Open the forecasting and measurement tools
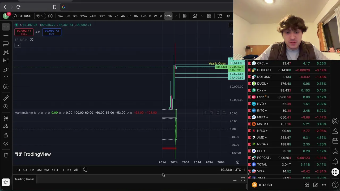Screen dimensions: 340x191 coord(6,61)
